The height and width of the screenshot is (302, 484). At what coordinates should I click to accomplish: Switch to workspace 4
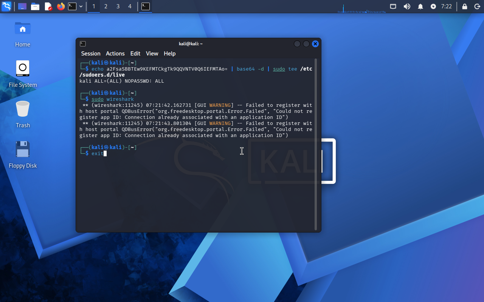coord(130,6)
